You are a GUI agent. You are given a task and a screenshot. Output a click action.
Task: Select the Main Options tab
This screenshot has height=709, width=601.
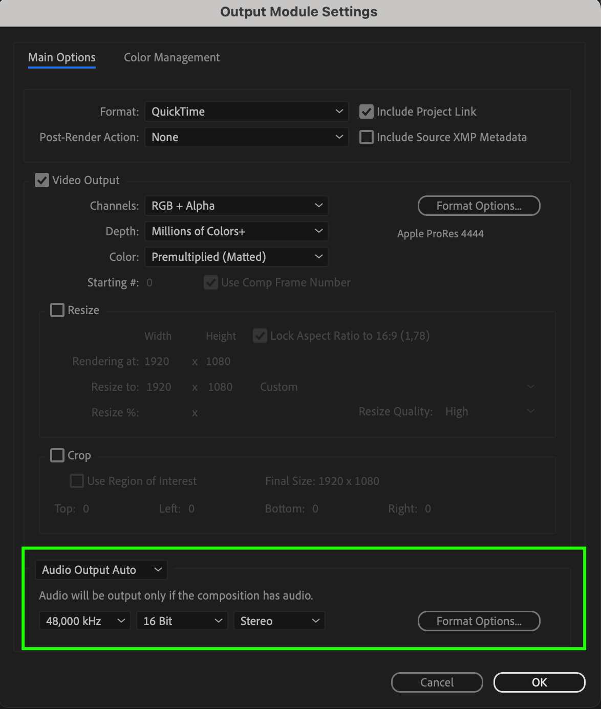62,57
